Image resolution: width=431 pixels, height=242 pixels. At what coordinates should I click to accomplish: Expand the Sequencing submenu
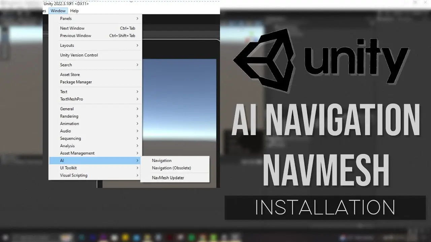tap(95, 138)
